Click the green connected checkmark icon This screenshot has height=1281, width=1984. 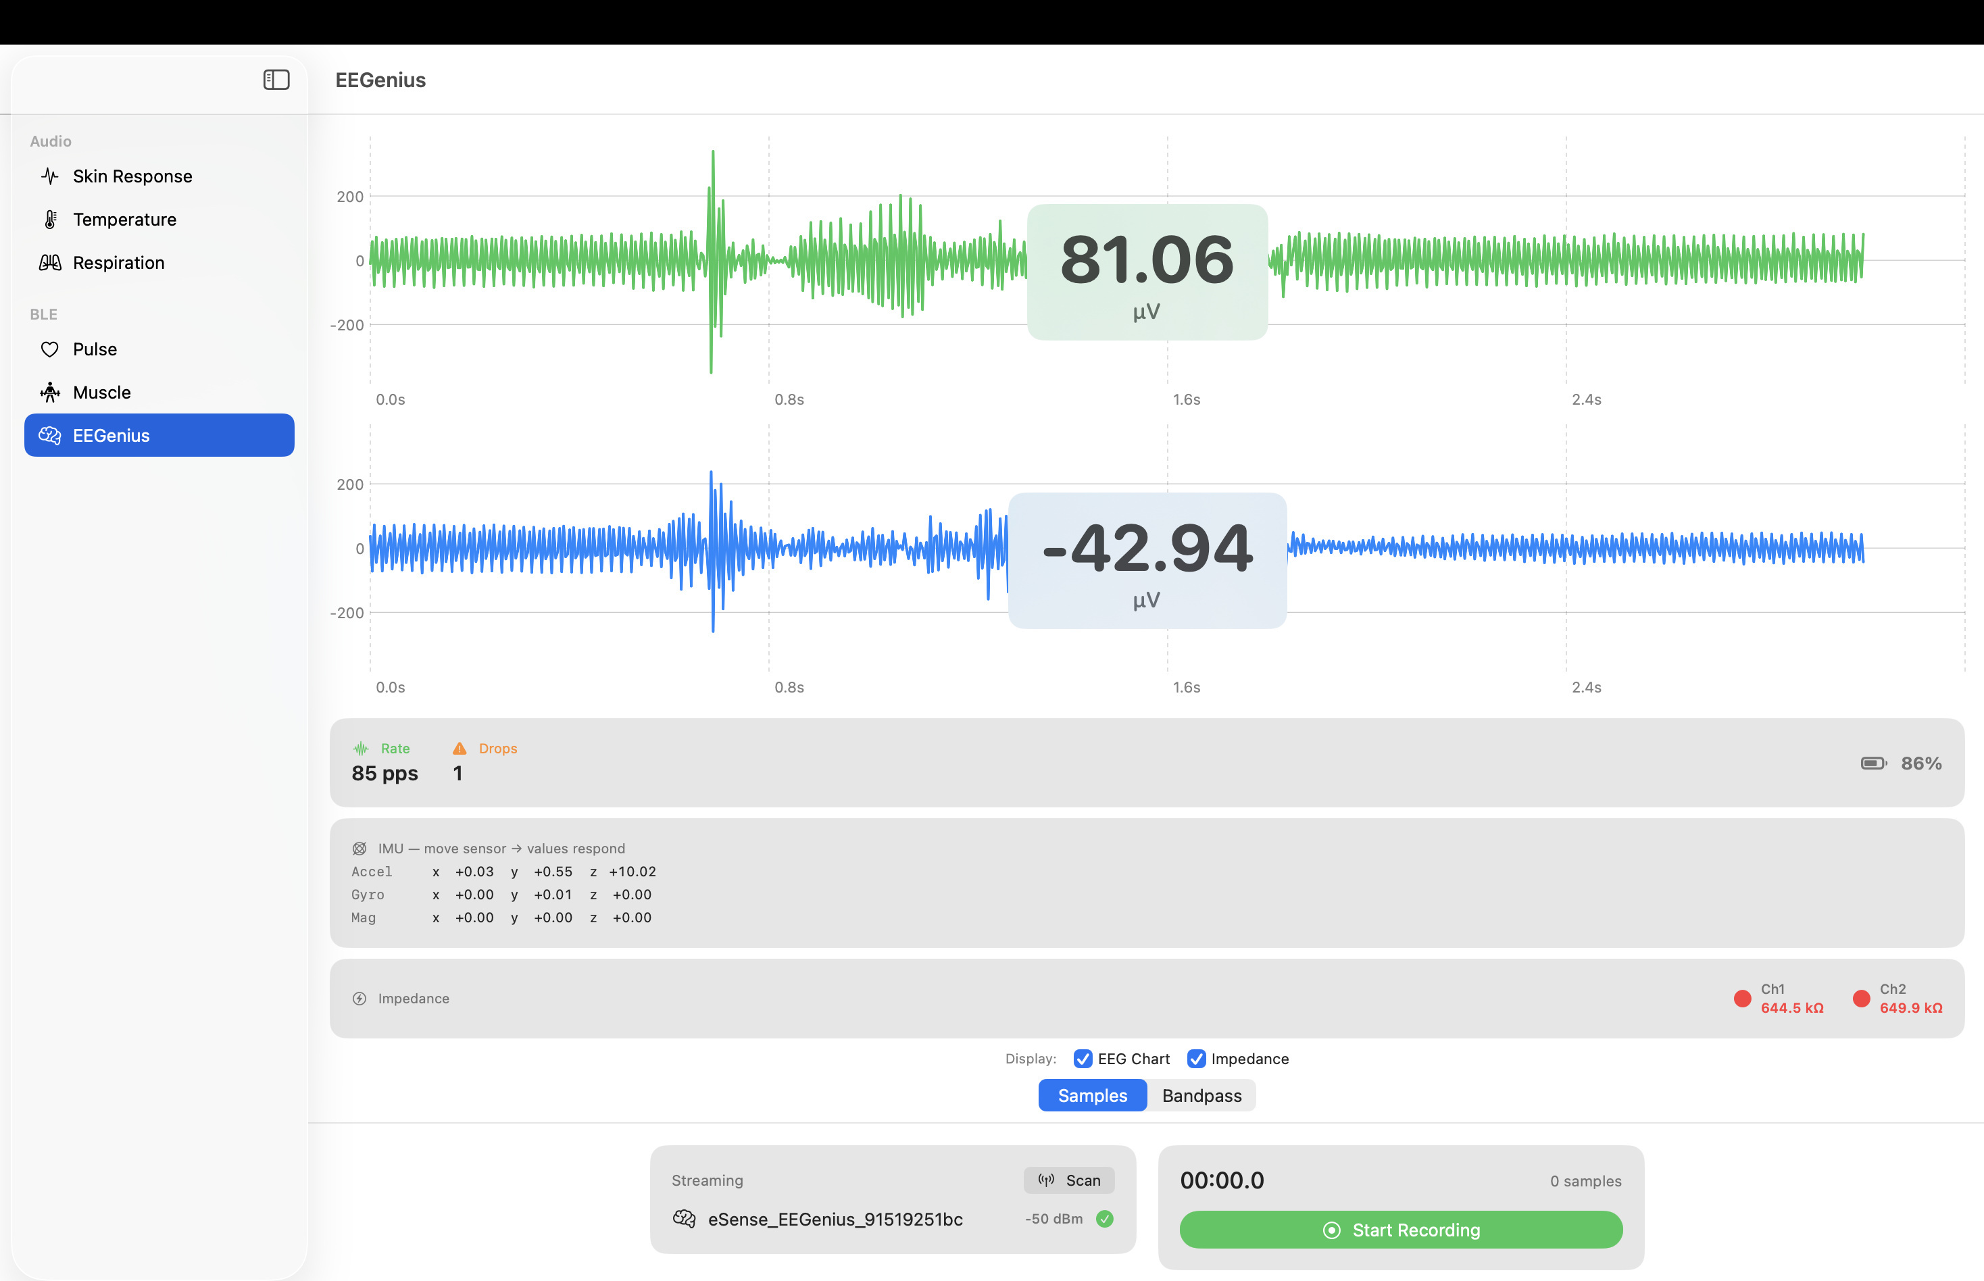[1105, 1219]
